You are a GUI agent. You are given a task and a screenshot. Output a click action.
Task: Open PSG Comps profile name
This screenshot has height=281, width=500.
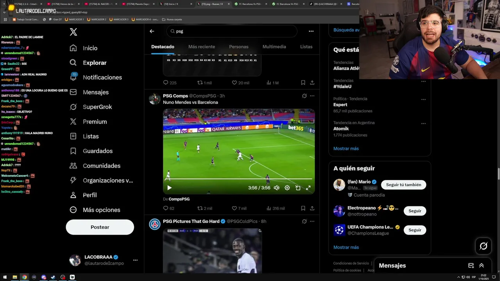tap(175, 96)
